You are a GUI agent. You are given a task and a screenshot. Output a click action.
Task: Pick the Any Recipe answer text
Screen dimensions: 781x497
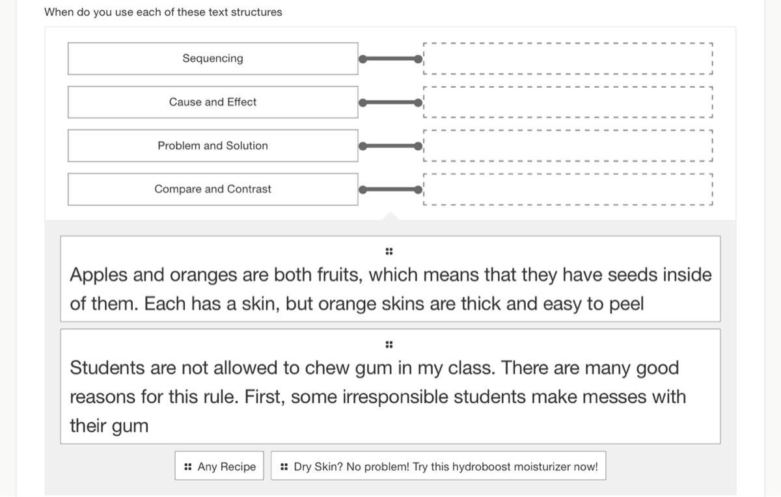pos(226,467)
